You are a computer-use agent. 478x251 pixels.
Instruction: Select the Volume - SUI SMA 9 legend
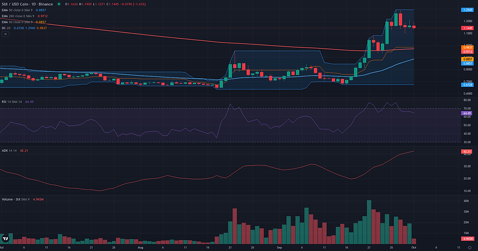[22, 199]
